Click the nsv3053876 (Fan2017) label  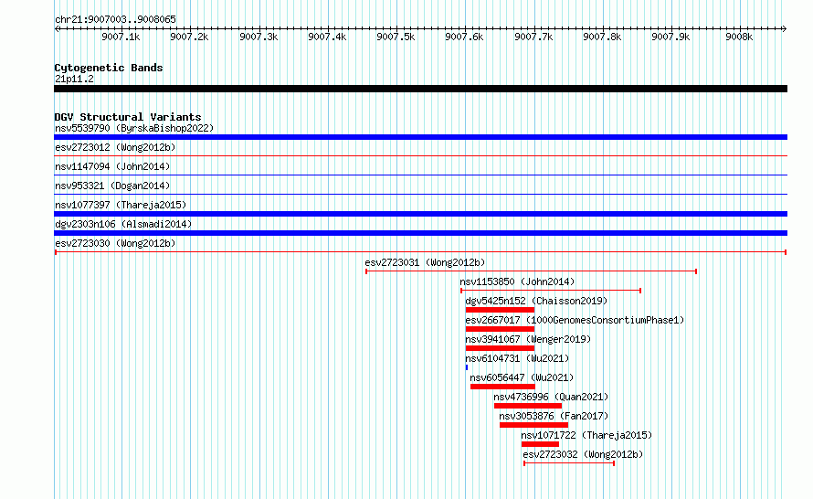[x=554, y=416]
